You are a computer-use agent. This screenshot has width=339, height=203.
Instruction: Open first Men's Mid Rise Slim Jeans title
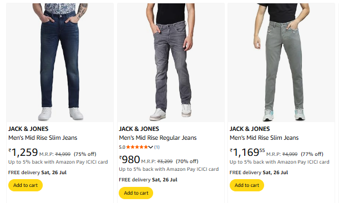(43, 138)
